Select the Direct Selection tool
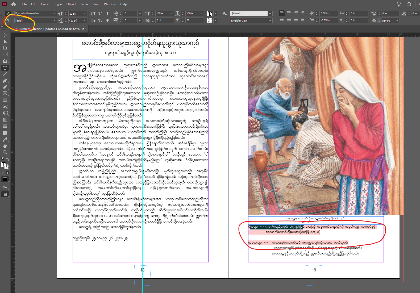 pyautogui.click(x=5, y=41)
